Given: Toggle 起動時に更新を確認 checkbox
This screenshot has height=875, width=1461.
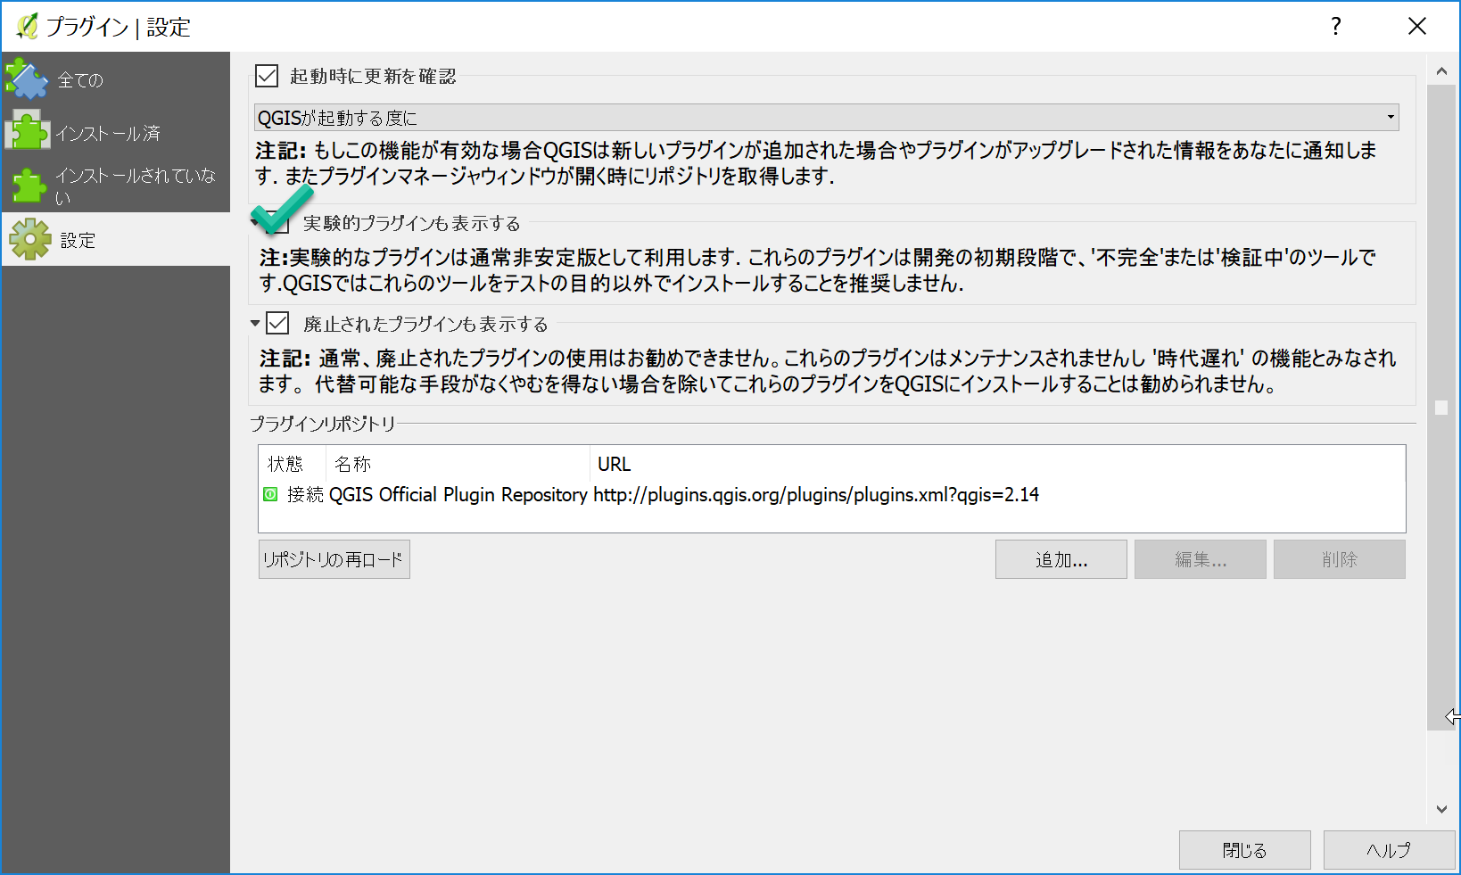Looking at the screenshot, I should click(267, 76).
